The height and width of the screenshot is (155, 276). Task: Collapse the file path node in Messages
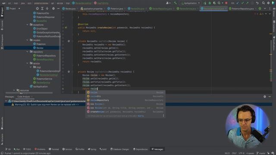pos(6,101)
